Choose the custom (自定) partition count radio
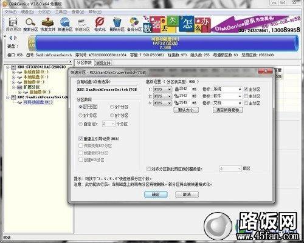Screen dimensions: 304x243 pyautogui.click(x=81, y=124)
